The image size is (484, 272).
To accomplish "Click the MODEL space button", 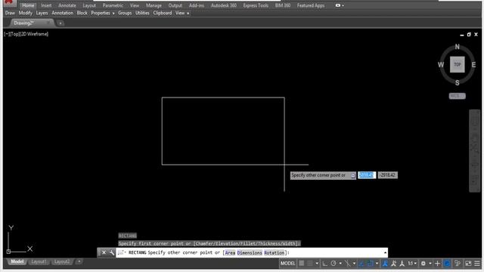I will coord(287,264).
